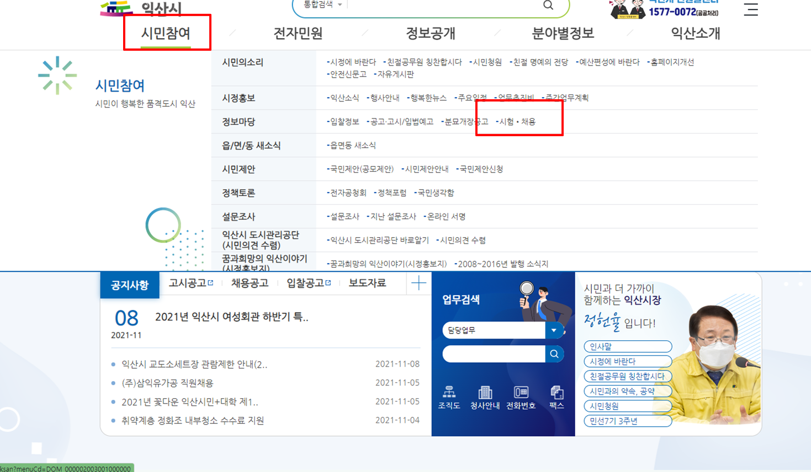
Task: Open the 정보공개 main menu
Action: pyautogui.click(x=431, y=33)
